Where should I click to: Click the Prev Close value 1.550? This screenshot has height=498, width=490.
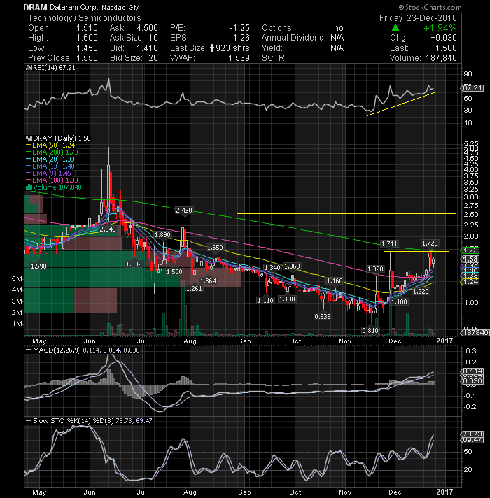click(x=87, y=58)
